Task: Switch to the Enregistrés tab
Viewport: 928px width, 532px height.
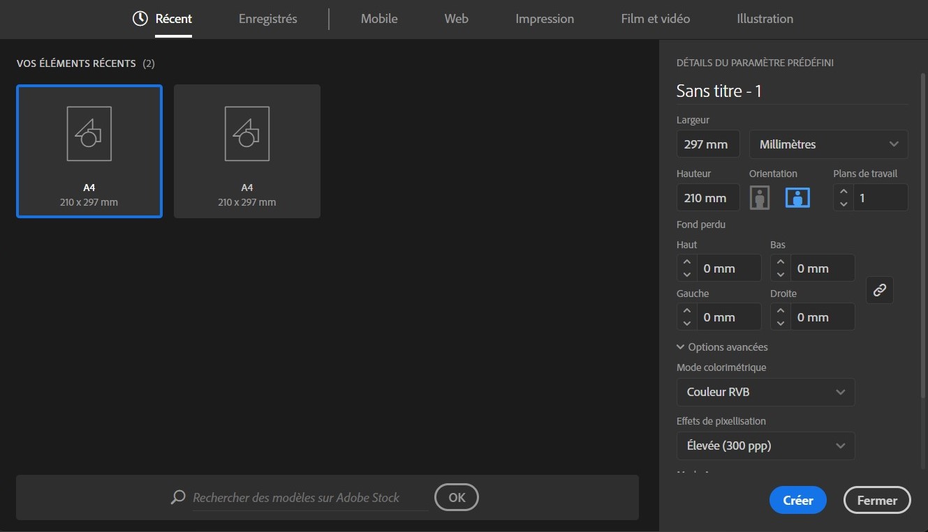Action: [x=268, y=19]
